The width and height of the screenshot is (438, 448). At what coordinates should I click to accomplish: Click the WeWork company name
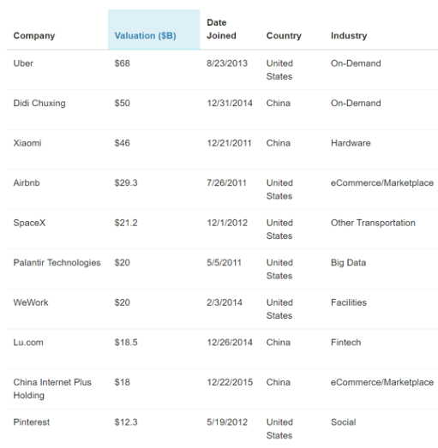point(31,302)
